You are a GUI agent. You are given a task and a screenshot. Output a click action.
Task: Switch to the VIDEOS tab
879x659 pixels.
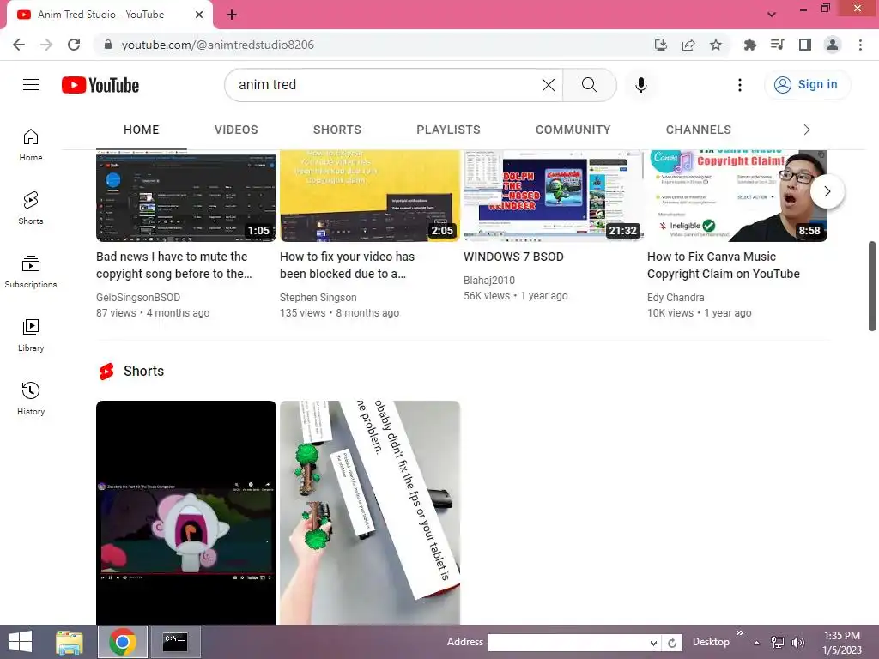click(x=236, y=130)
